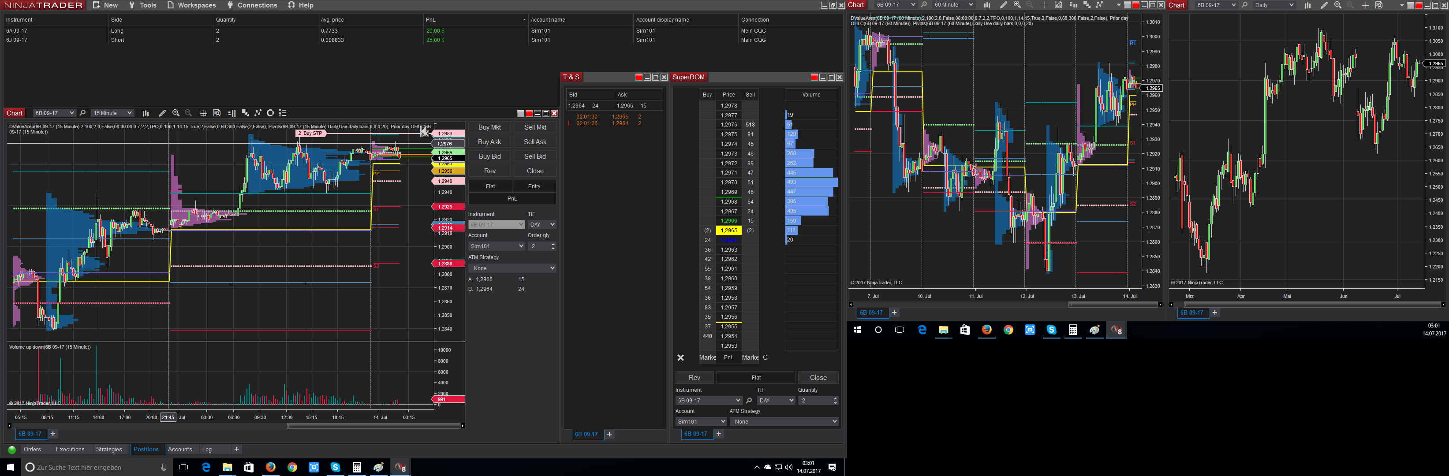The width and height of the screenshot is (1449, 476).
Task: Click green connection status indicator
Action: [x=12, y=450]
